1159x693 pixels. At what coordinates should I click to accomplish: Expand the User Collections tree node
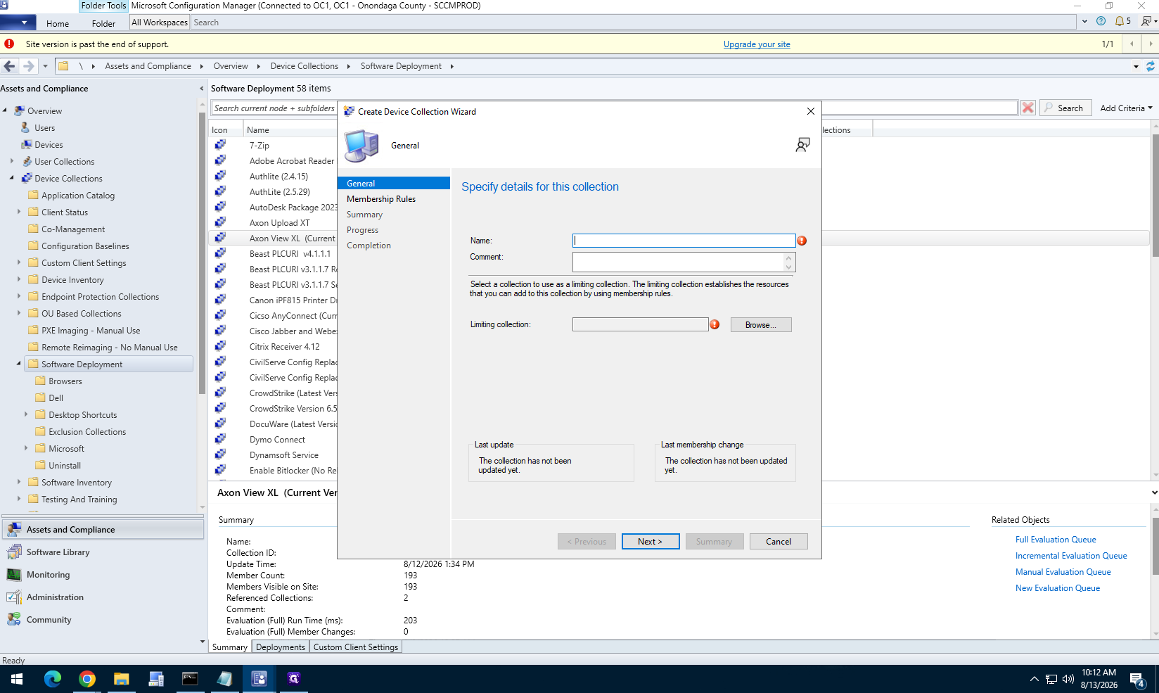tap(12, 161)
